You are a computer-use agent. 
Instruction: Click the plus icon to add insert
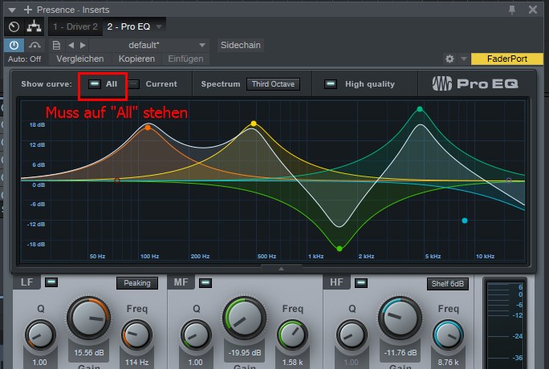[28, 10]
